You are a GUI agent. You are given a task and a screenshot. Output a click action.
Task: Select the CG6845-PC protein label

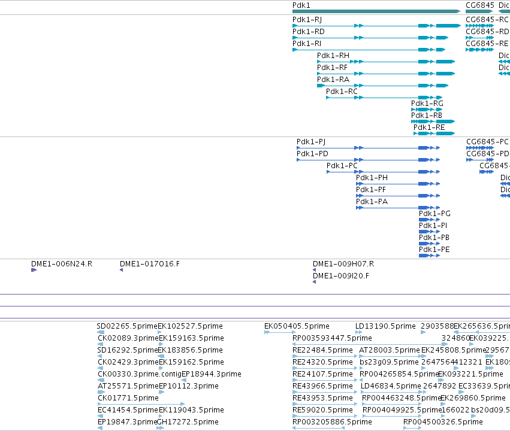point(487,142)
